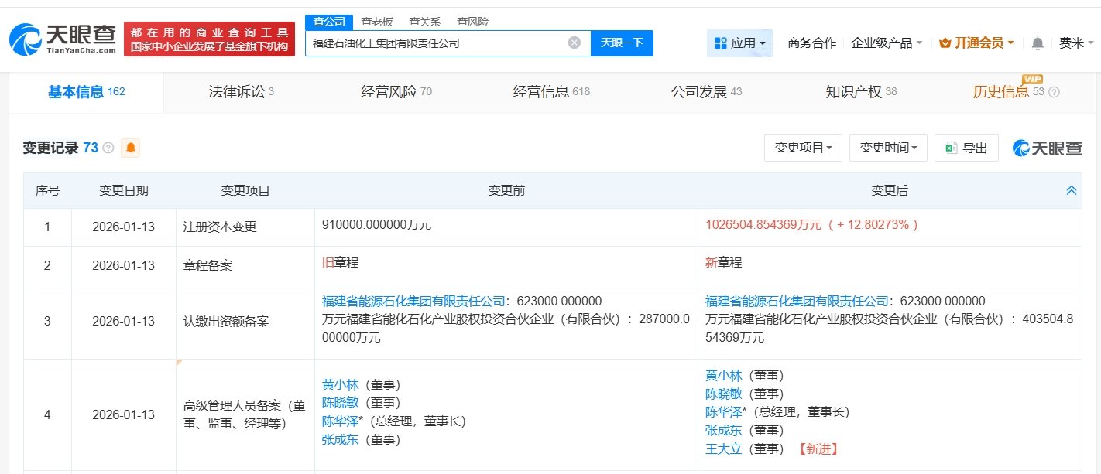Click the 变更日期 column header

point(124,191)
